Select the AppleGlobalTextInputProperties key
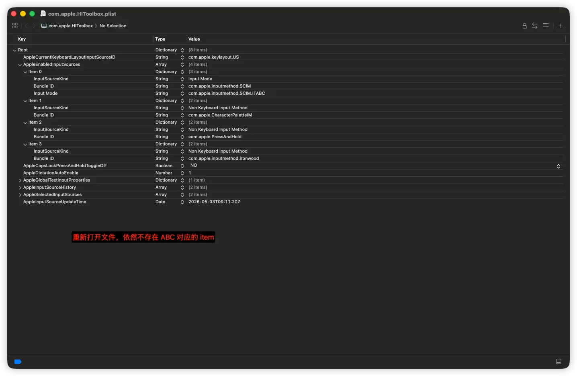This screenshot has height=376, width=577. (x=57, y=180)
